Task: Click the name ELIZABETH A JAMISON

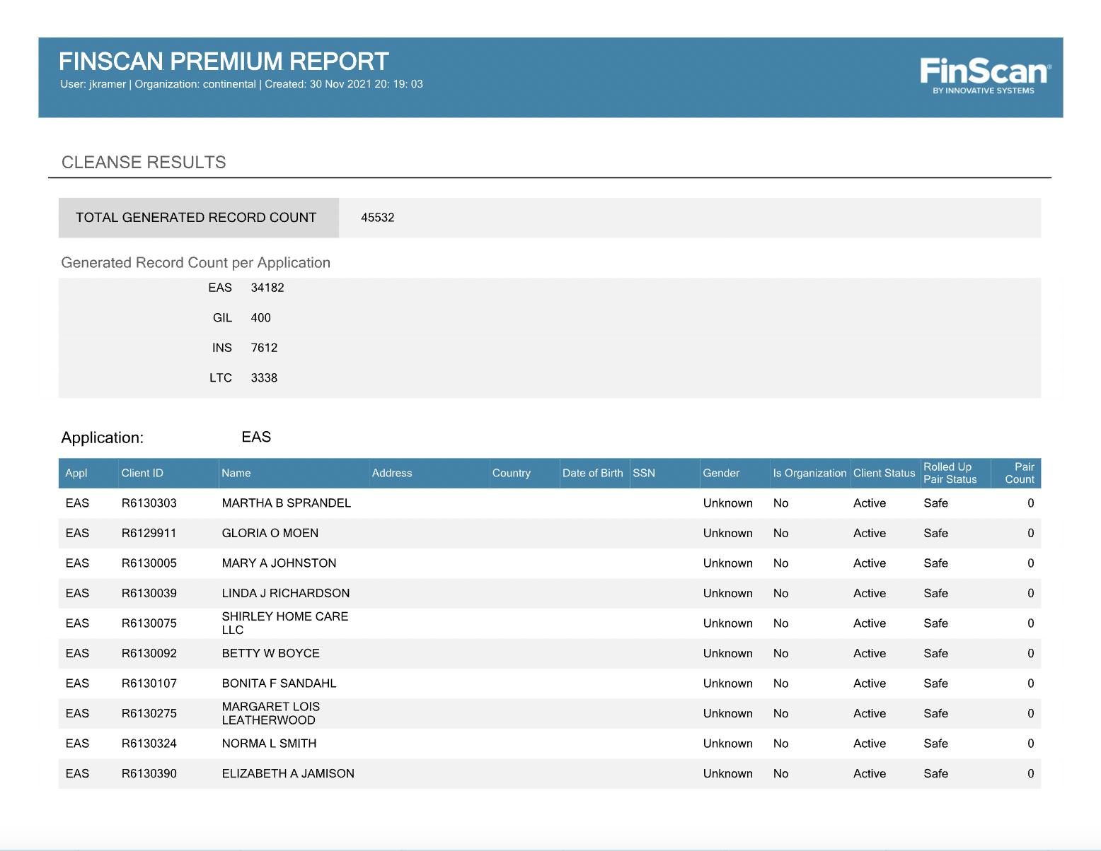Action: (289, 774)
